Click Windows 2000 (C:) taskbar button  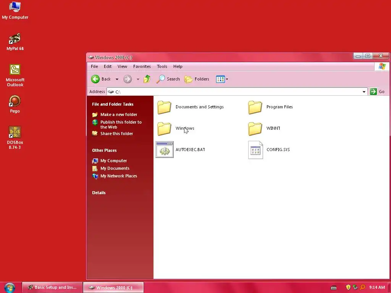113,287
